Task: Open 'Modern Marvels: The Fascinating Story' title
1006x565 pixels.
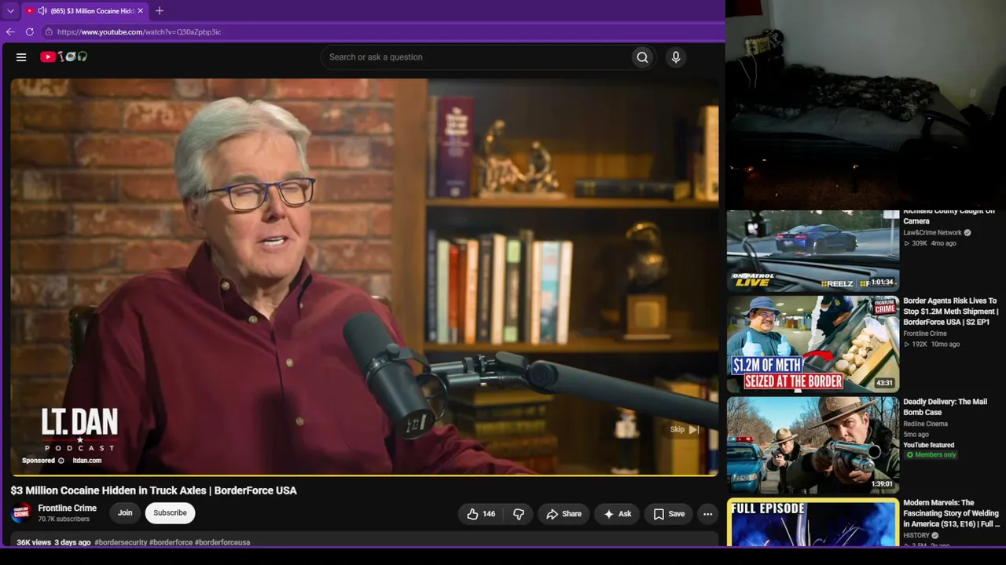Action: 952,513
